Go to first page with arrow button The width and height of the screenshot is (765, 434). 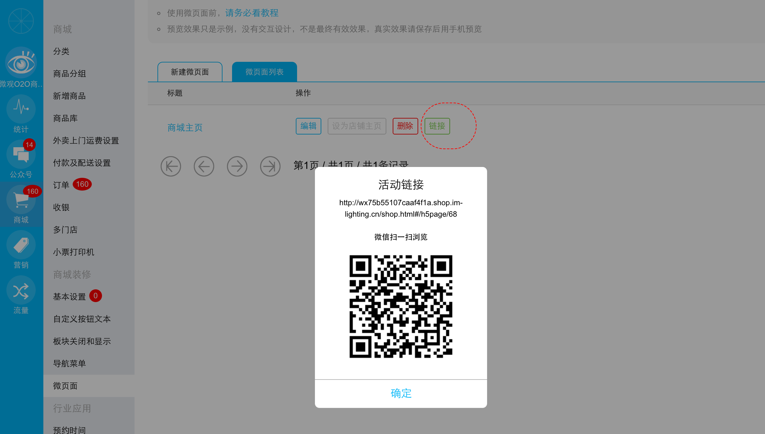[171, 166]
